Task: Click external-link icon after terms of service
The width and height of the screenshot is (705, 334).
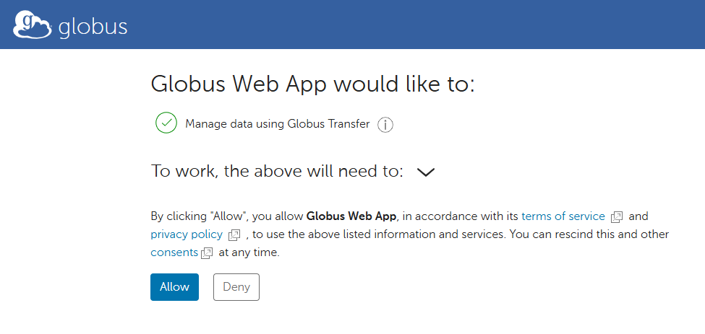Action: 617,216
